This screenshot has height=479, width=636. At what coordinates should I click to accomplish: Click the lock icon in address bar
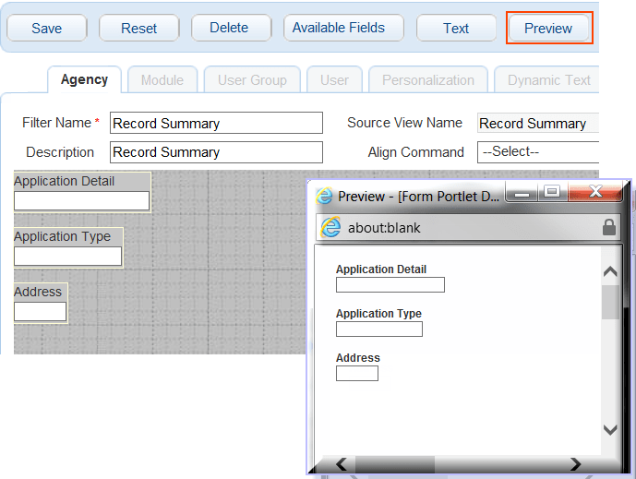[x=609, y=227]
